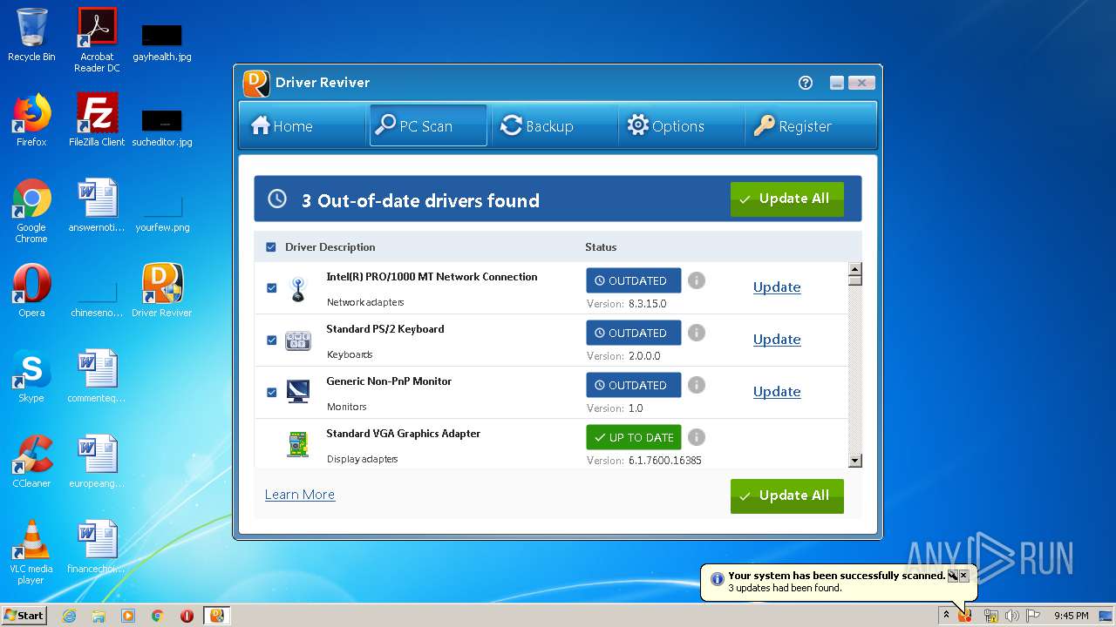Click the monitor device icon
The image size is (1116, 627).
tap(298, 391)
